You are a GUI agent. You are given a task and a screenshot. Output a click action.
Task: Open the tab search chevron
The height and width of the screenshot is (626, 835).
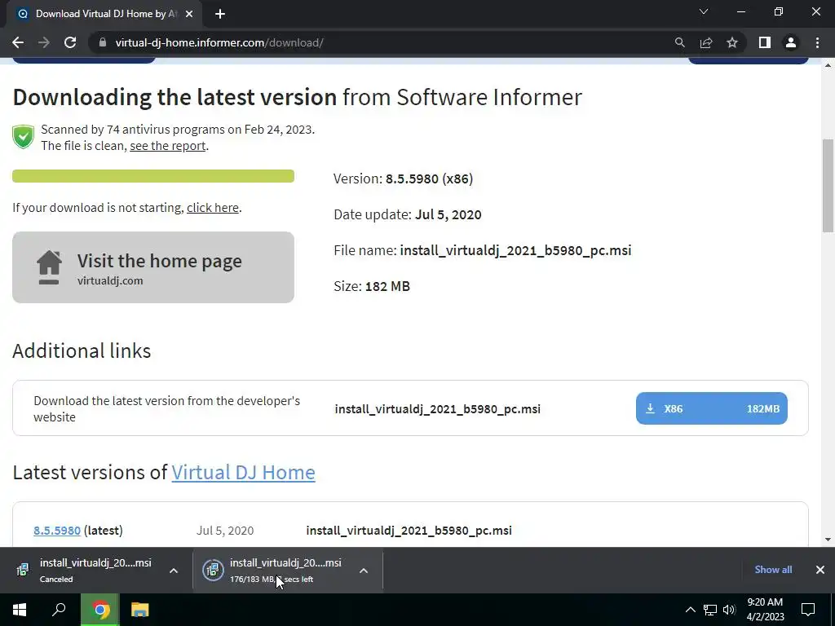point(704,11)
